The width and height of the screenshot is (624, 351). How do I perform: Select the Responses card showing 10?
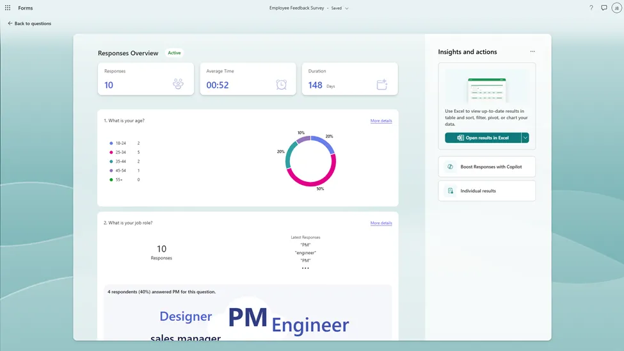(x=146, y=79)
